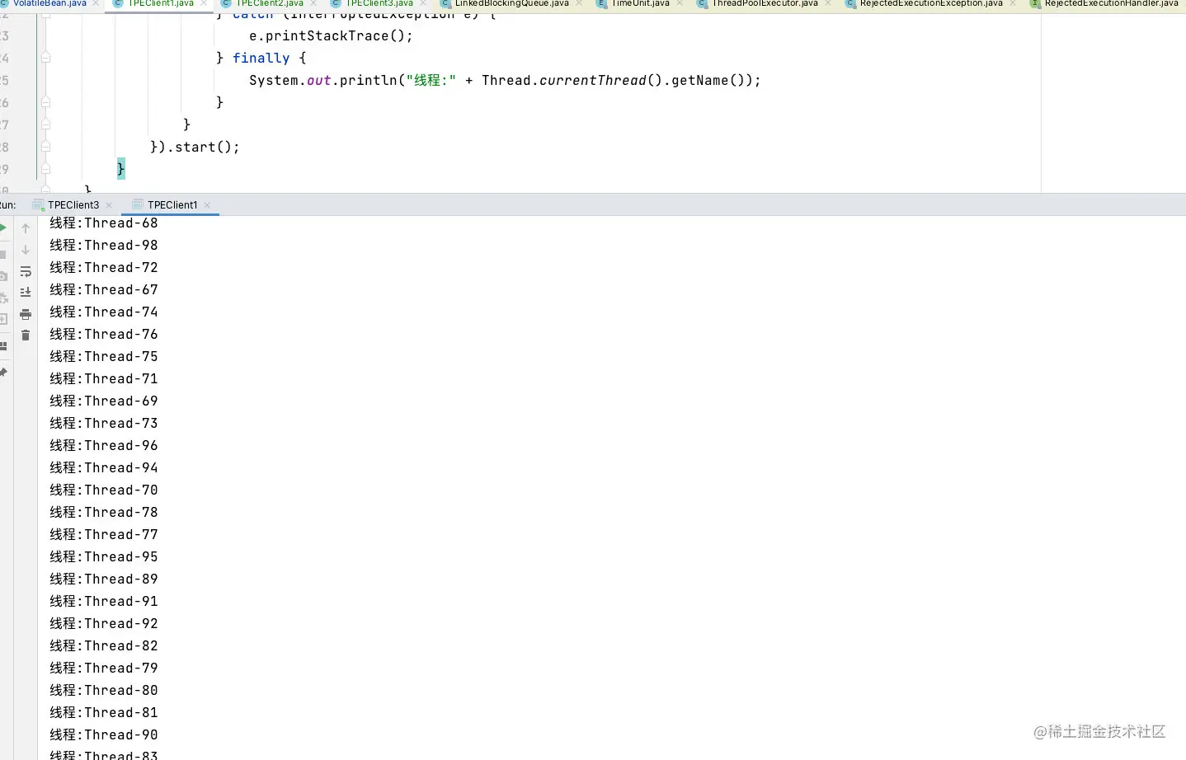The width and height of the screenshot is (1186, 760).
Task: Open the LinkedBlockingQueue.java editor tab
Action: (511, 3)
